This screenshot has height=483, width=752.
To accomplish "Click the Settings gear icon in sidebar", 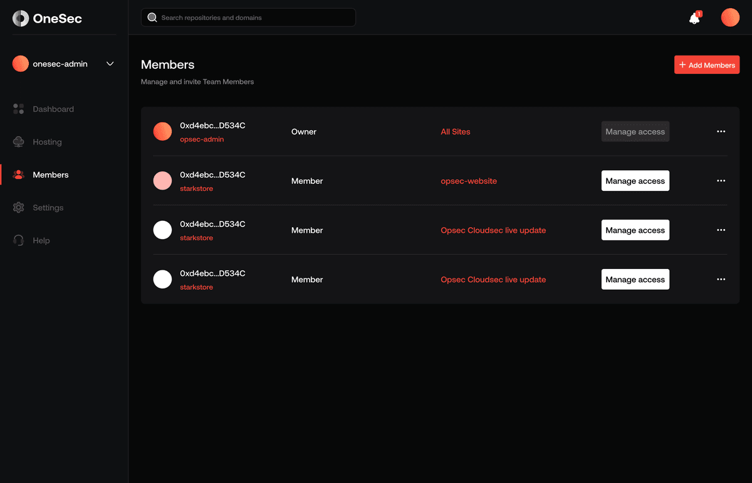I will 19,208.
